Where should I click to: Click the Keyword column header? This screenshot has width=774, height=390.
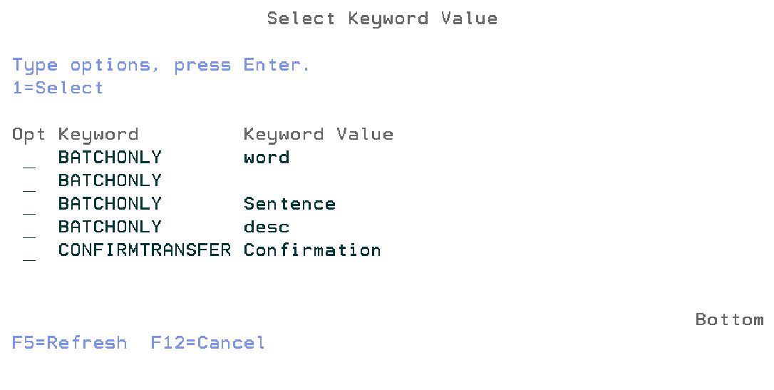point(98,135)
